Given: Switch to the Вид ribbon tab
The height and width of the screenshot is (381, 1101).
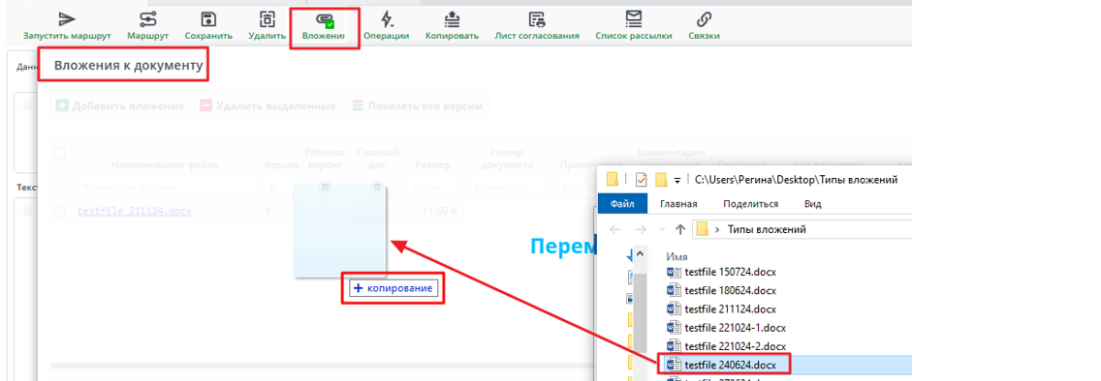Looking at the screenshot, I should coord(813,204).
